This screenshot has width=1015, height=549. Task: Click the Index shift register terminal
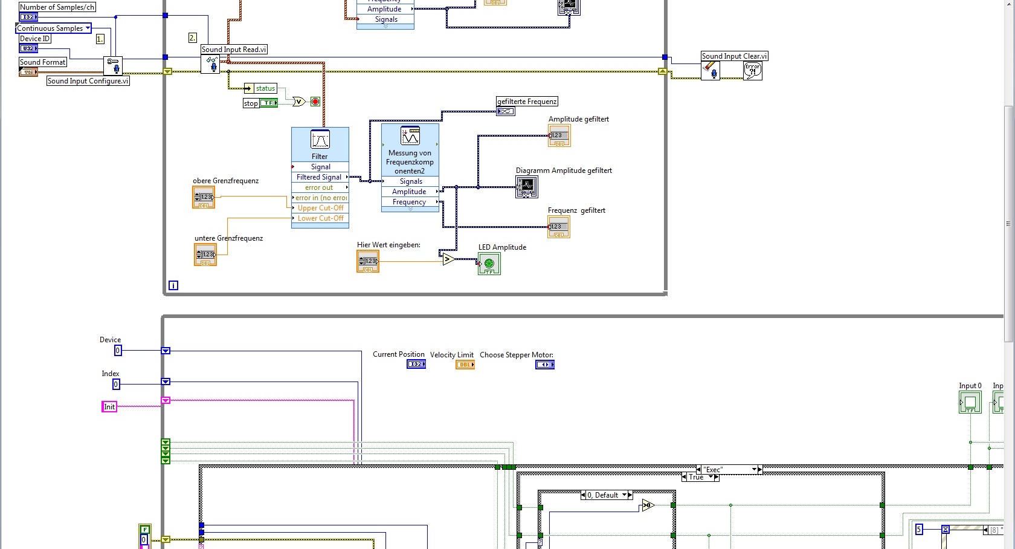(166, 382)
